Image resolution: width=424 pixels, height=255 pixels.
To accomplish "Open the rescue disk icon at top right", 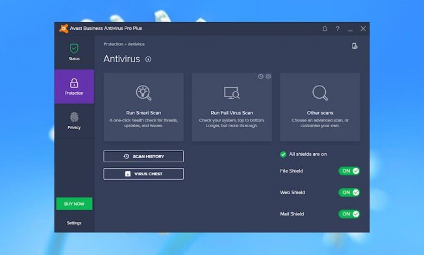I will pyautogui.click(x=355, y=46).
